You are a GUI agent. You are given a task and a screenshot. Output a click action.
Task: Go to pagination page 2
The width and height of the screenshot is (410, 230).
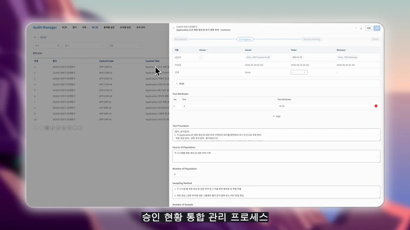[x=53, y=128]
